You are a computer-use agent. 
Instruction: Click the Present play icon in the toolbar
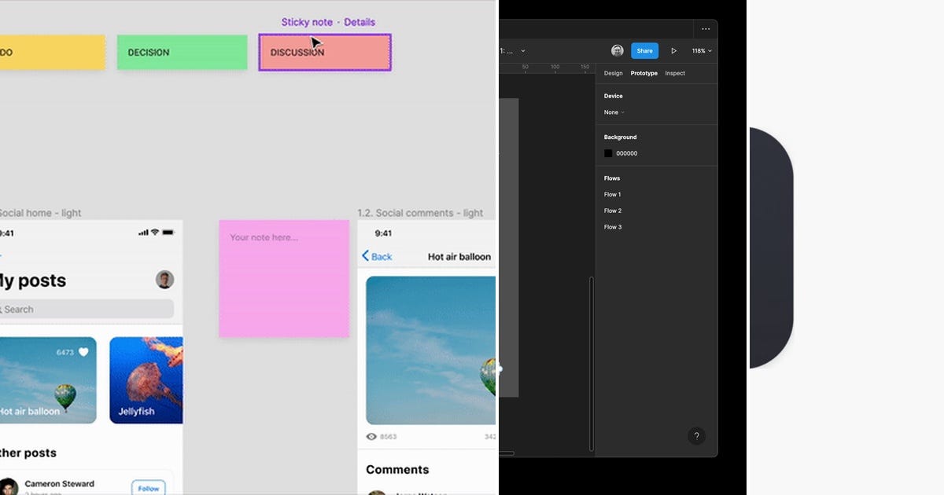674,50
